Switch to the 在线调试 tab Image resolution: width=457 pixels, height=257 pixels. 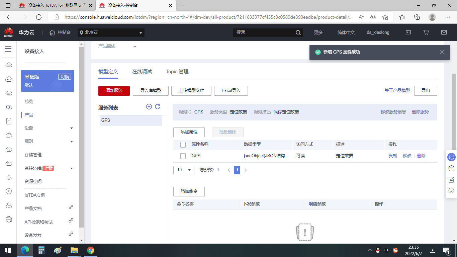click(x=142, y=72)
